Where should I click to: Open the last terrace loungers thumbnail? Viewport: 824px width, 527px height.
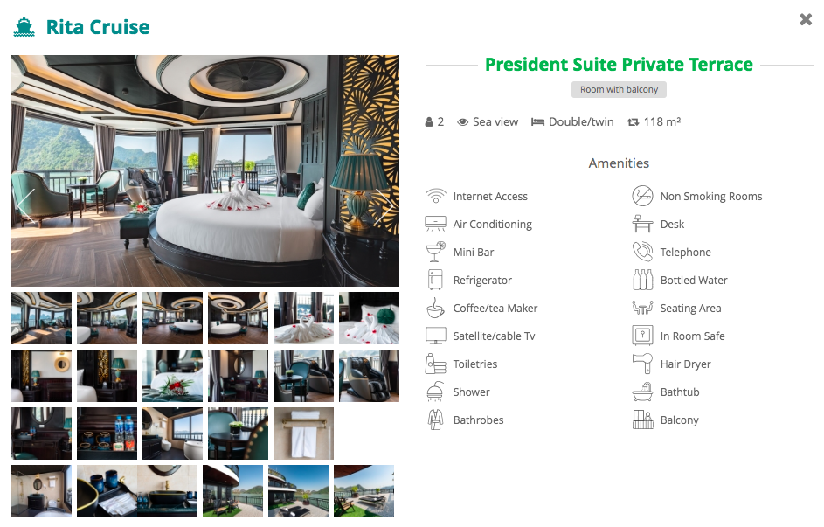(364, 491)
